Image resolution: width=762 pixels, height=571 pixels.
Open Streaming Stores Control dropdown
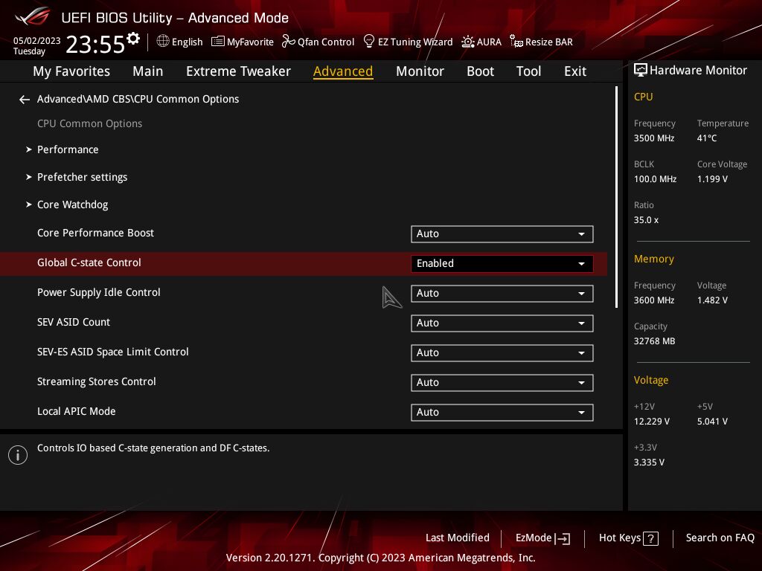502,383
